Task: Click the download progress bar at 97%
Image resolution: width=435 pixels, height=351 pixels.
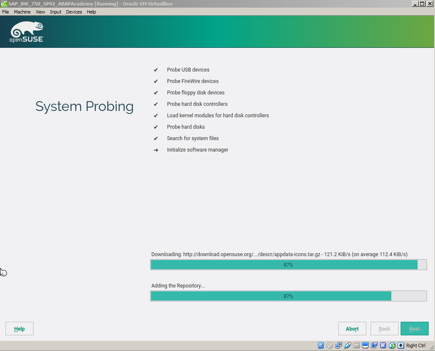Action: pyautogui.click(x=289, y=265)
